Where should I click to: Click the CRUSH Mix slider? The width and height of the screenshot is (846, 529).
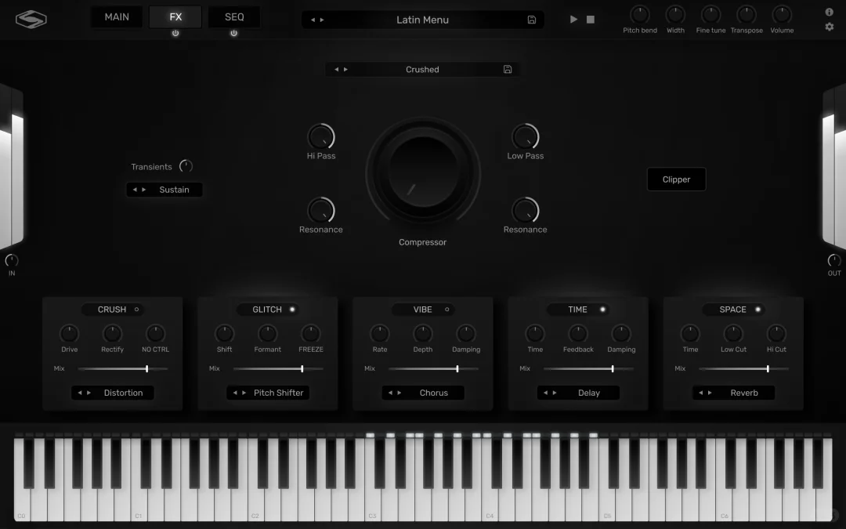click(123, 368)
